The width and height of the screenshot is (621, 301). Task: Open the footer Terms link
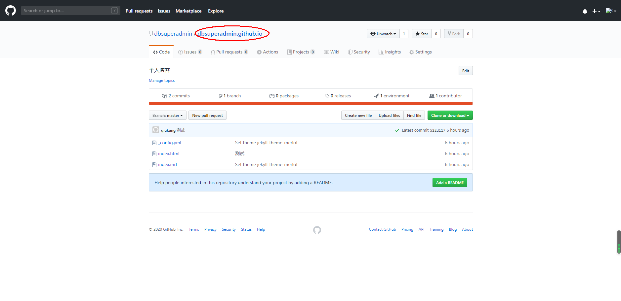tap(194, 229)
